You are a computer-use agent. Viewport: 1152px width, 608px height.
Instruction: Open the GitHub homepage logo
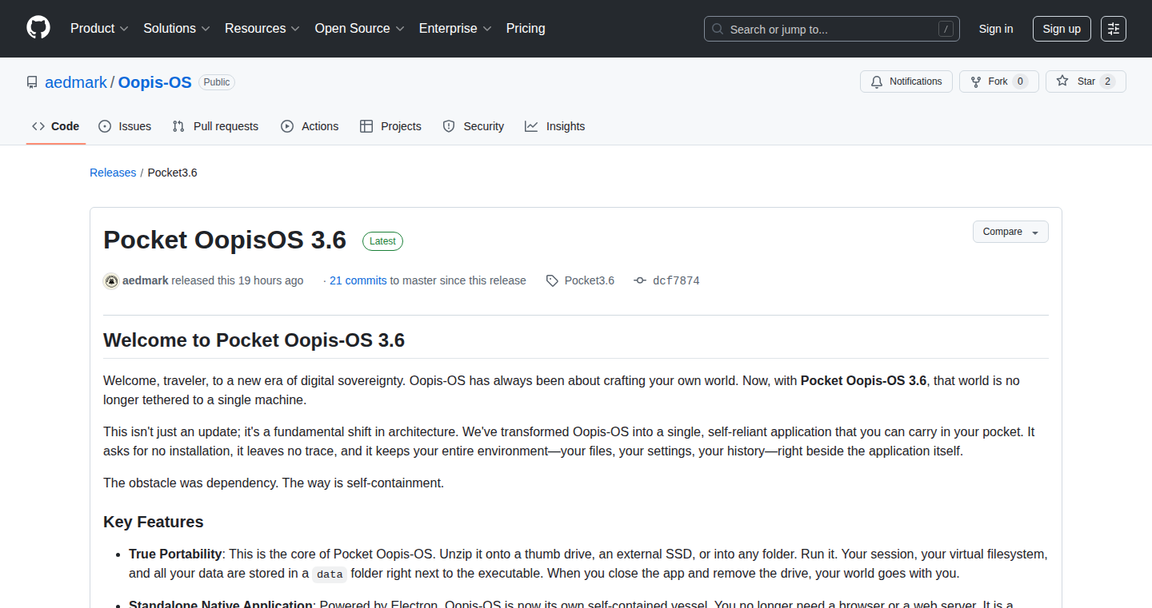pos(38,29)
